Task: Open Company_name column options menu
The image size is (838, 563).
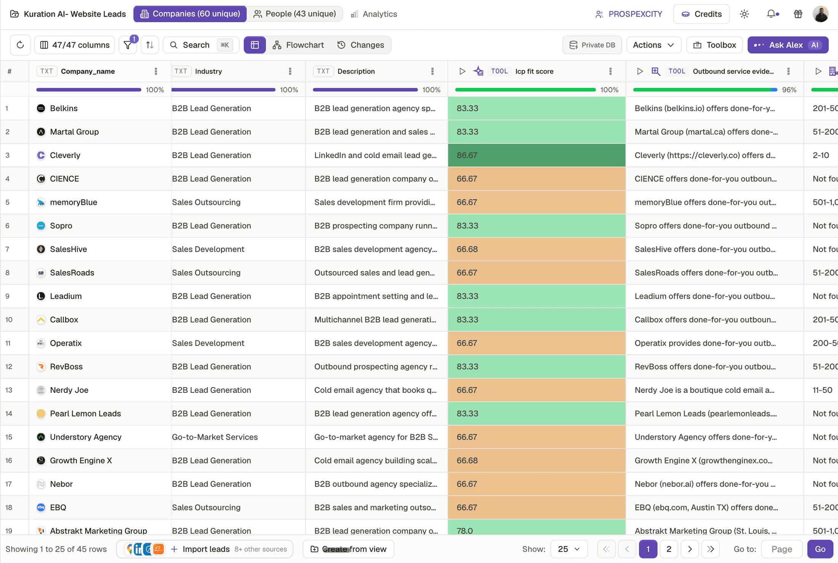Action: 156,71
